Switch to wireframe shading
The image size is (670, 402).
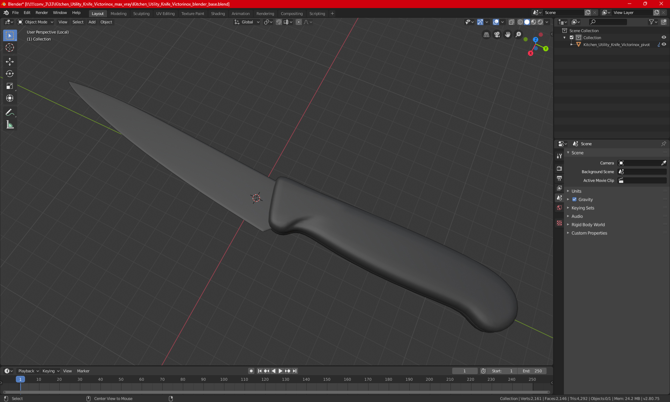520,22
